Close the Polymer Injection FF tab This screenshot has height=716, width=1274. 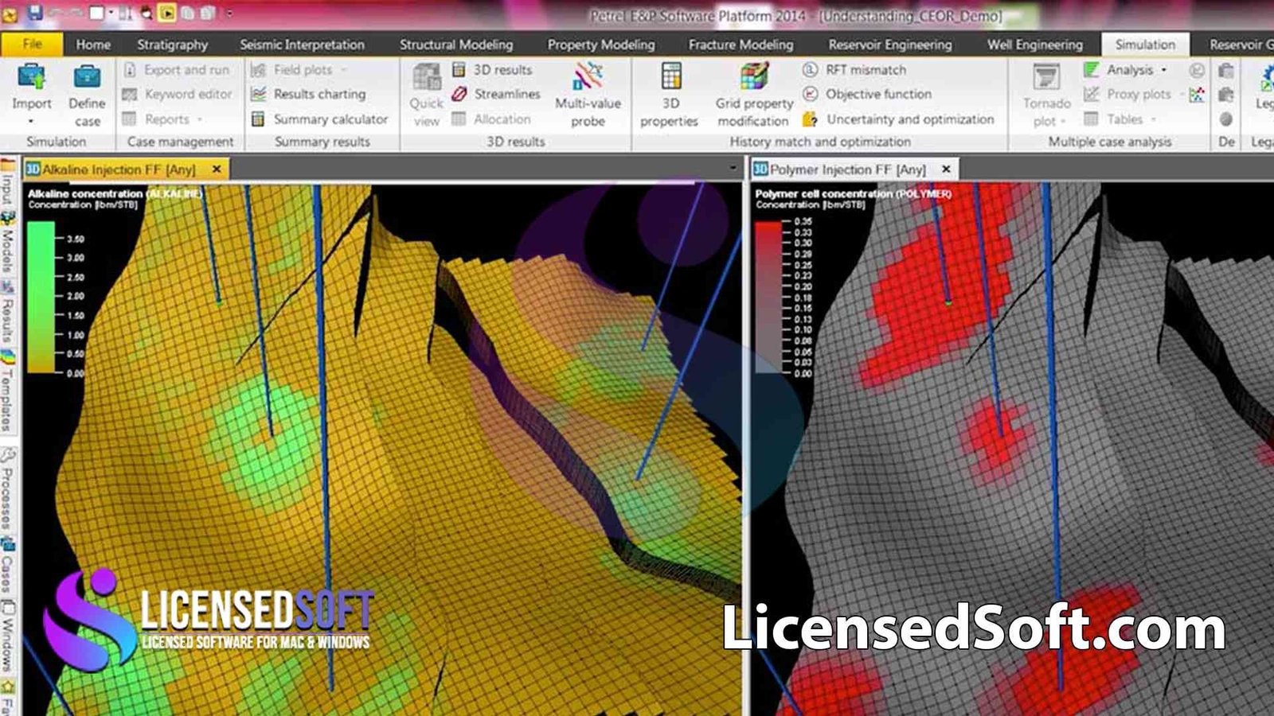(946, 169)
